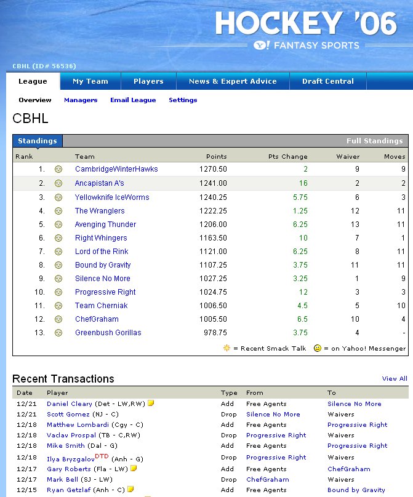Open the Players tab

pos(148,81)
